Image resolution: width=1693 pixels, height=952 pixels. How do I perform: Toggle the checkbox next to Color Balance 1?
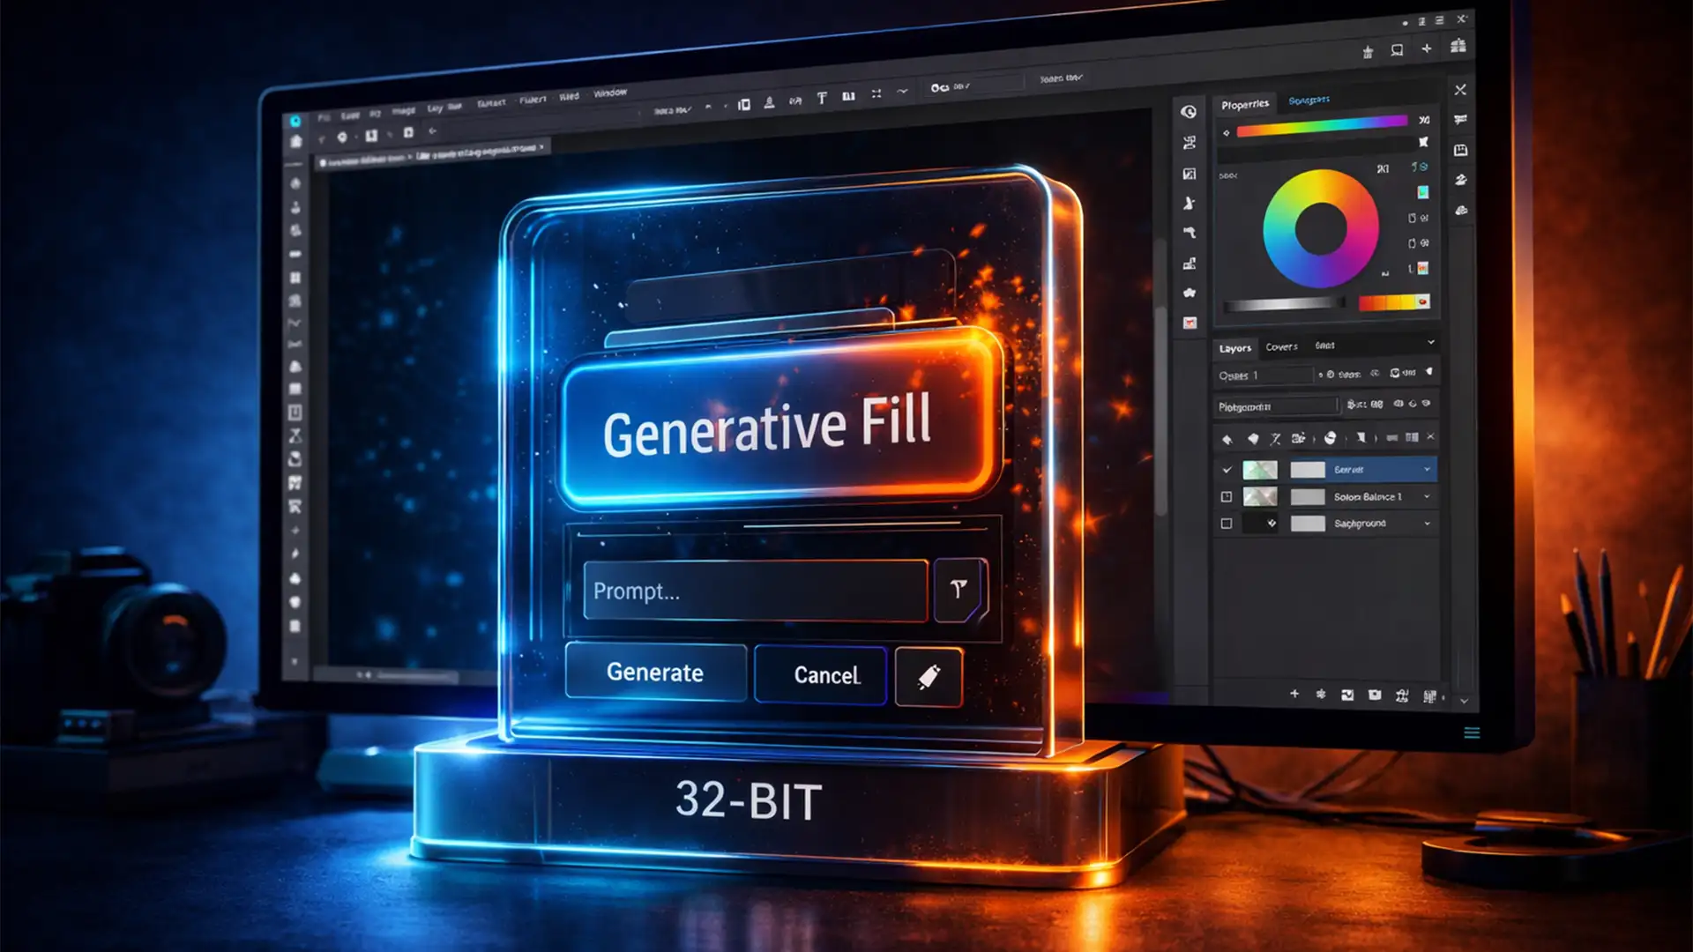pyautogui.click(x=1227, y=496)
